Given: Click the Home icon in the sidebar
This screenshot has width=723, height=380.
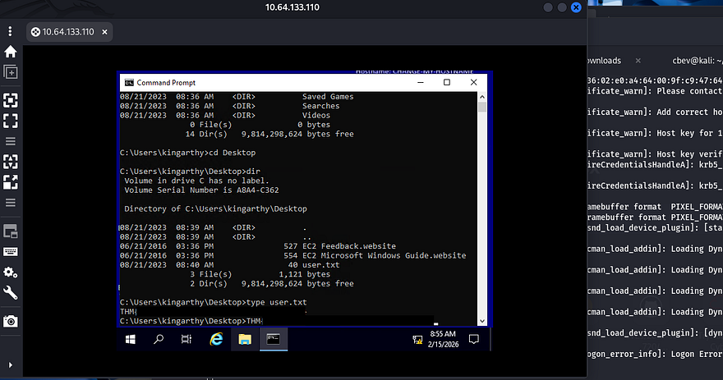Looking at the screenshot, I should click(11, 52).
